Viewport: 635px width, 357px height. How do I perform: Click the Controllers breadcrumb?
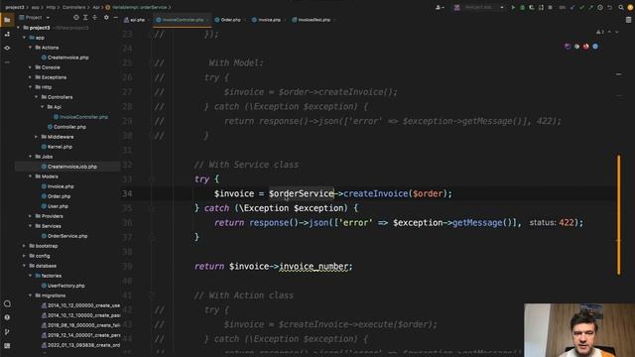[73, 7]
